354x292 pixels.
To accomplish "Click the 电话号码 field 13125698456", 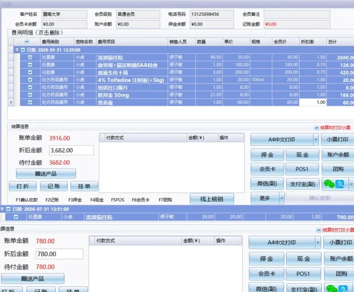I will [x=212, y=14].
